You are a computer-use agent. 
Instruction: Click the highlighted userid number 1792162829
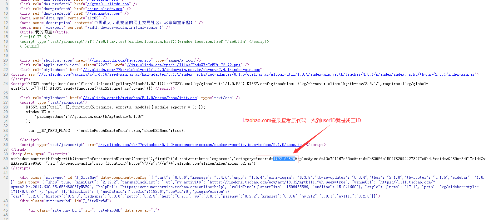tap(284, 159)
